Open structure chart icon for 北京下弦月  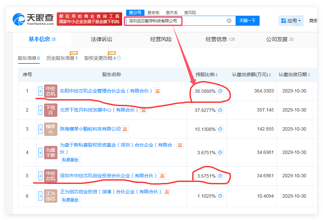(143, 111)
